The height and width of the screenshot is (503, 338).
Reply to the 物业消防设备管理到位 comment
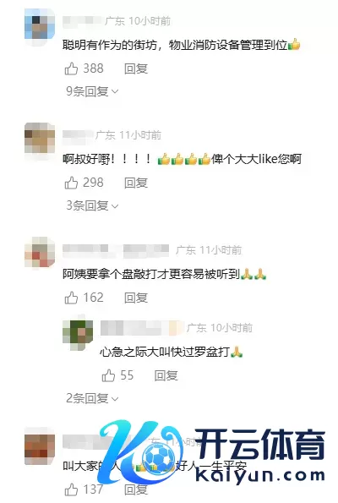click(x=136, y=68)
